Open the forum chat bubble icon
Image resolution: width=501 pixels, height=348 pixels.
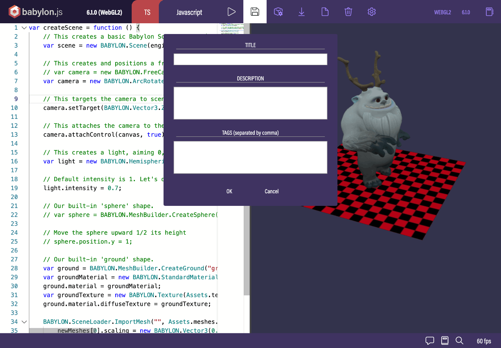point(430,340)
